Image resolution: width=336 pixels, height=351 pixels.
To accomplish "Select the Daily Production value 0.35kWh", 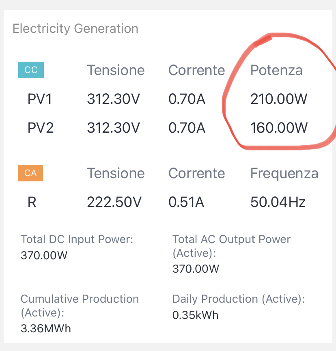I will pyautogui.click(x=195, y=315).
